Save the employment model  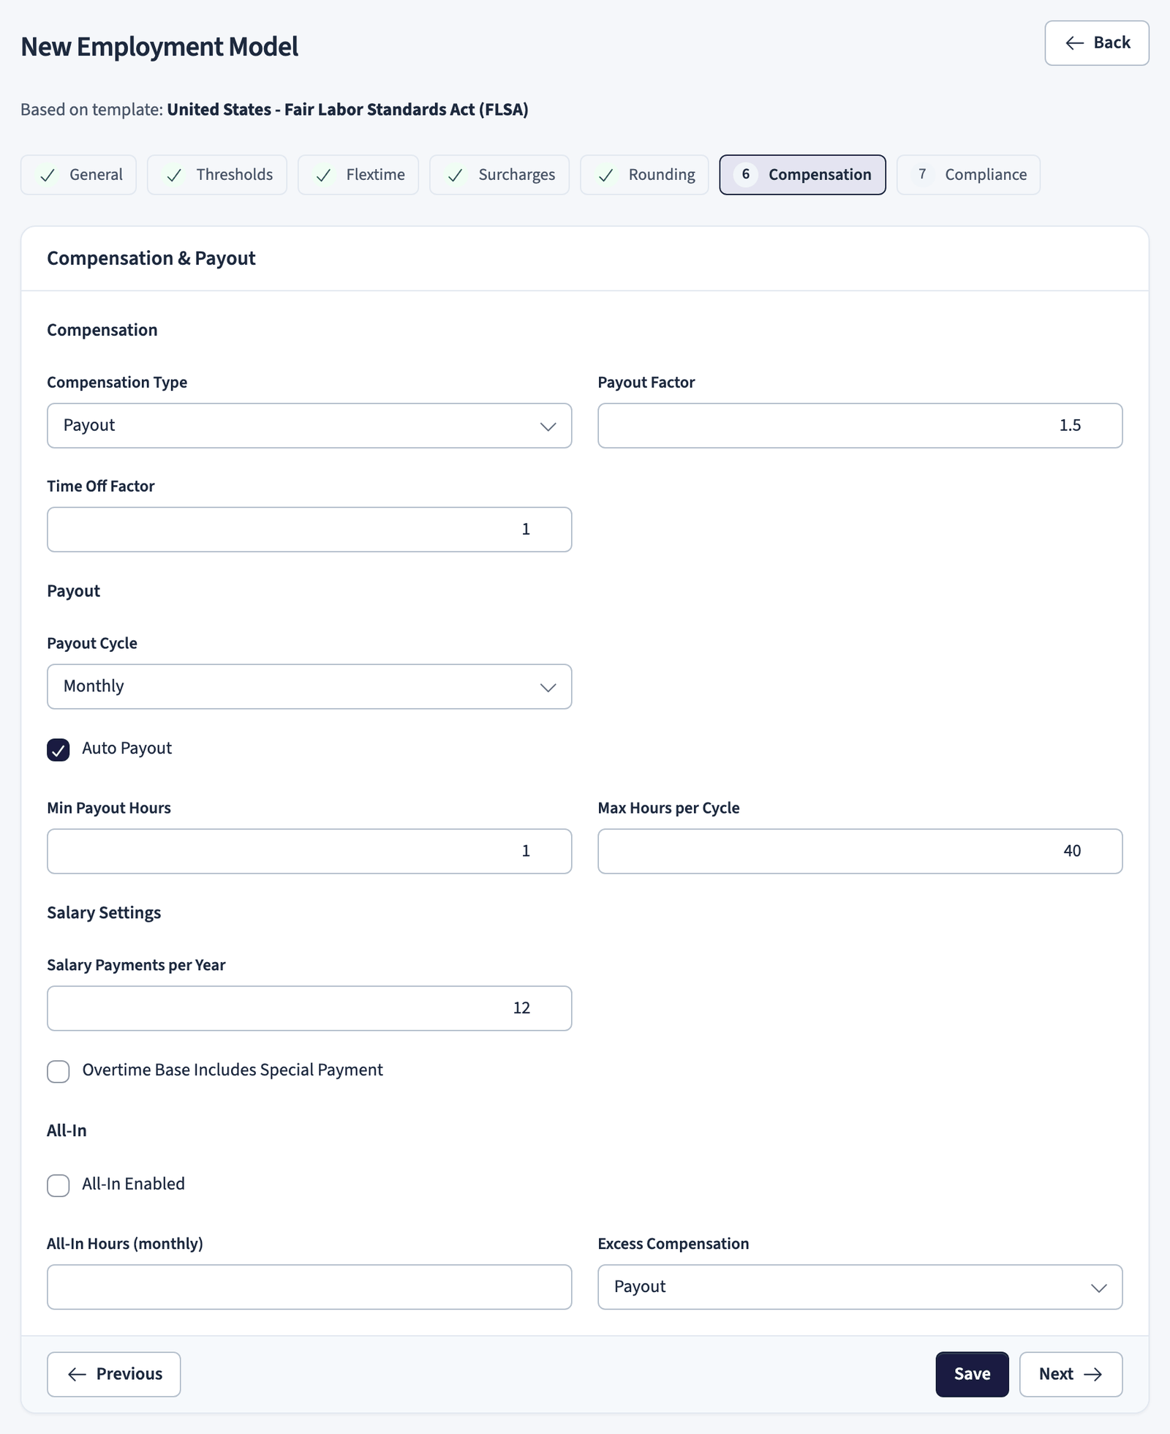click(x=972, y=1375)
